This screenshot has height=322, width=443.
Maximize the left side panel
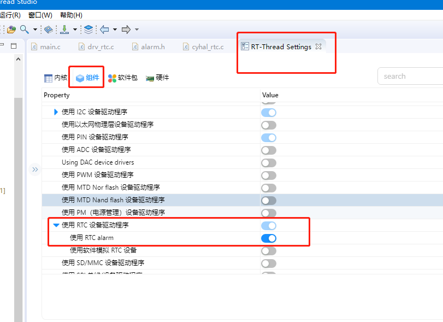14,46
